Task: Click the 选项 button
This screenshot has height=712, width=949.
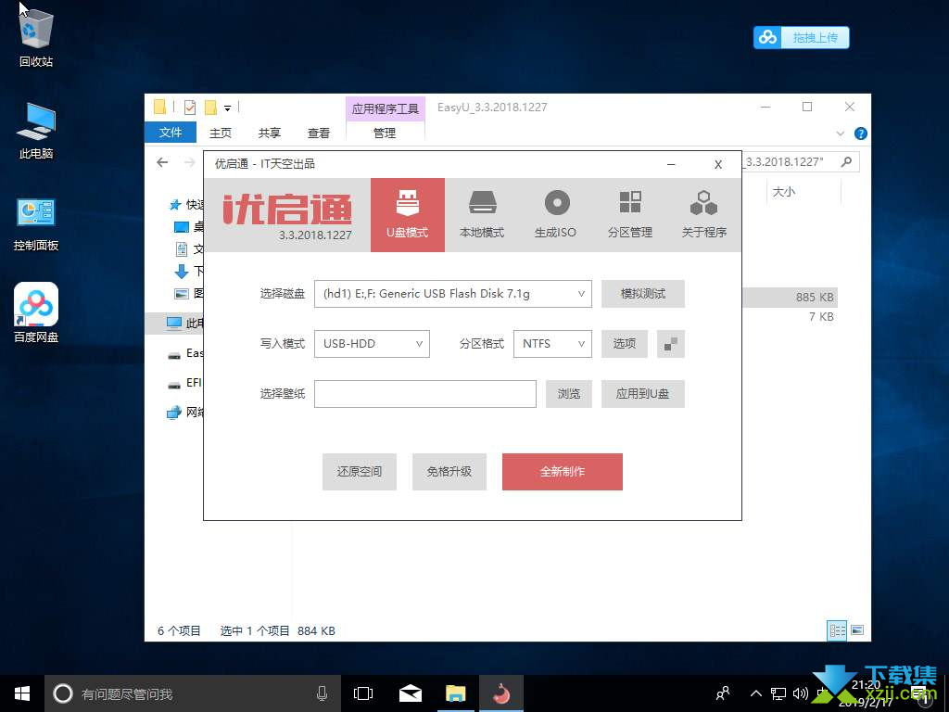Action: 625,344
